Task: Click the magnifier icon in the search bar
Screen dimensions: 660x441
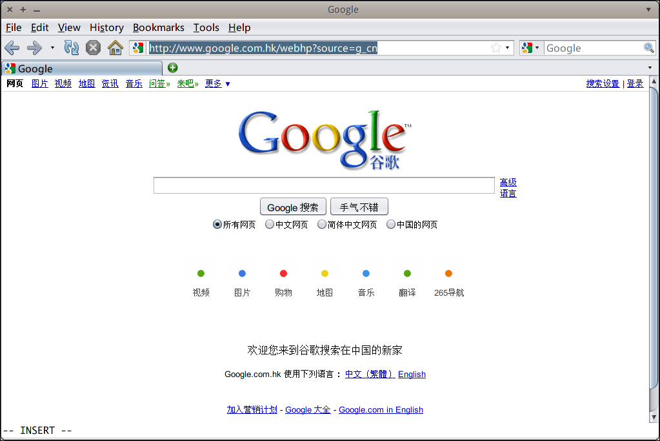Action: 648,48
